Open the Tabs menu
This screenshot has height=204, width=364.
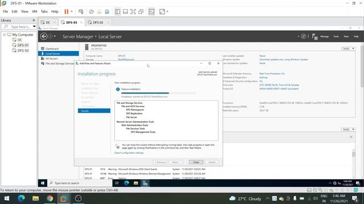(44, 11)
